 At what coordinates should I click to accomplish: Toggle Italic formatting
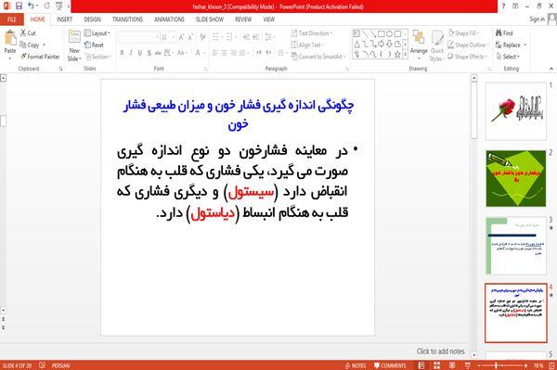click(131, 53)
